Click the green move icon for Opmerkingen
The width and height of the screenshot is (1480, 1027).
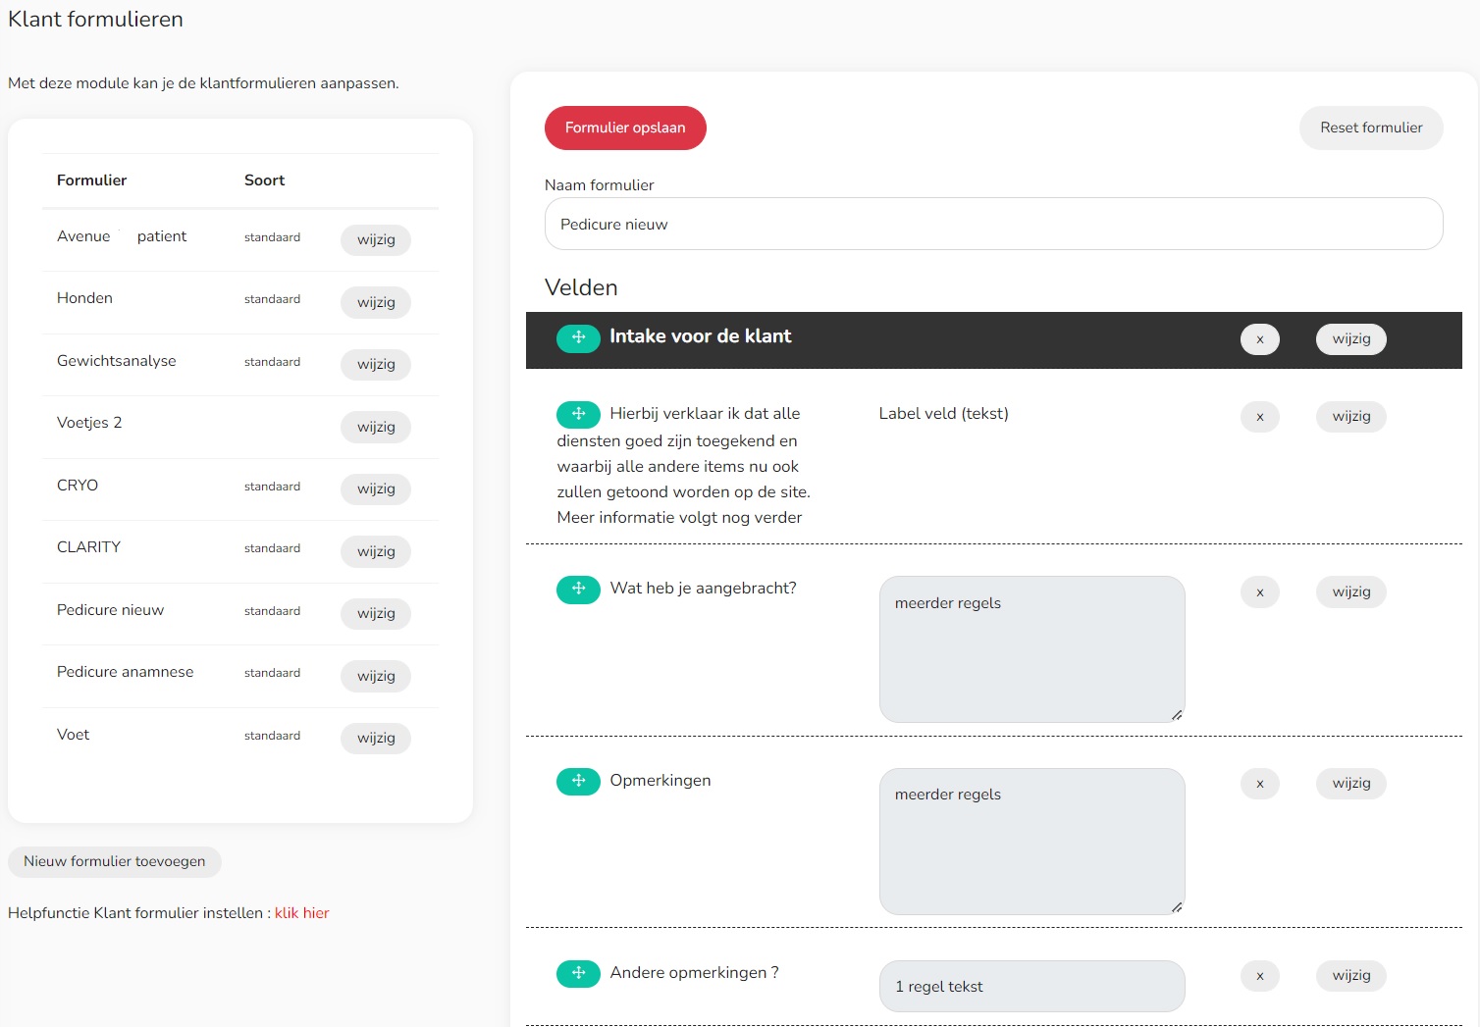pyautogui.click(x=578, y=781)
